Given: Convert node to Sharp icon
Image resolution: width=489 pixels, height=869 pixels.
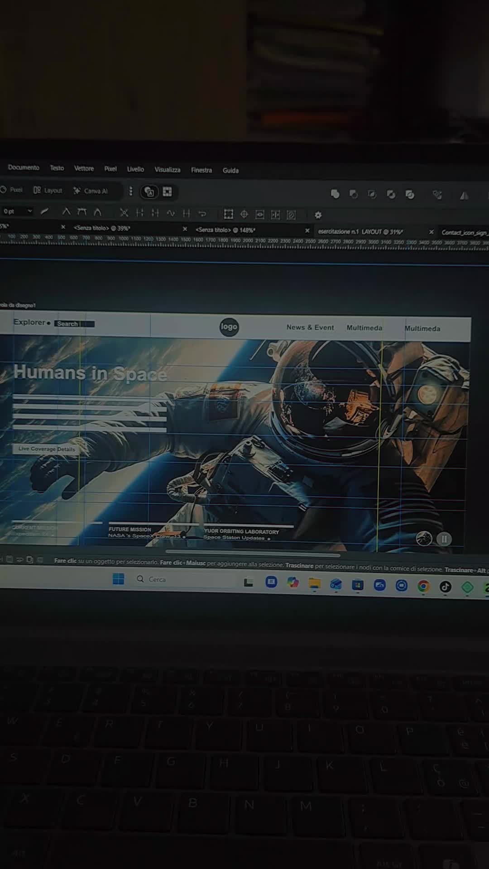Looking at the screenshot, I should pos(67,211).
